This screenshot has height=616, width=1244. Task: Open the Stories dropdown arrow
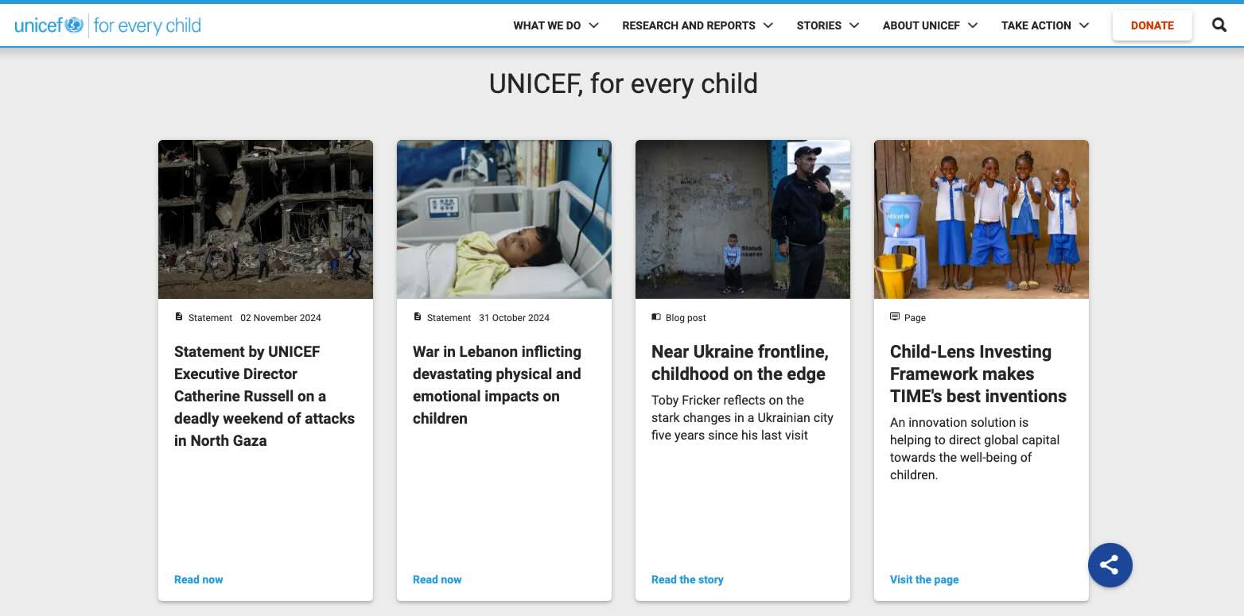pyautogui.click(x=854, y=25)
